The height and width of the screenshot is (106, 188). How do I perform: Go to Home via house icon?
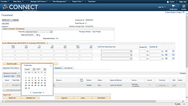click(168, 2)
